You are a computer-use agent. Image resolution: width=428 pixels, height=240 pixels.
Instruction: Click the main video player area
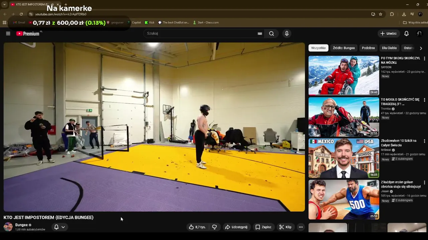(154, 127)
